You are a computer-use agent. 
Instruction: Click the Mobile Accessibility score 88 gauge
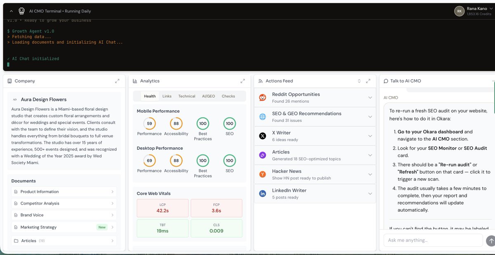(x=176, y=123)
